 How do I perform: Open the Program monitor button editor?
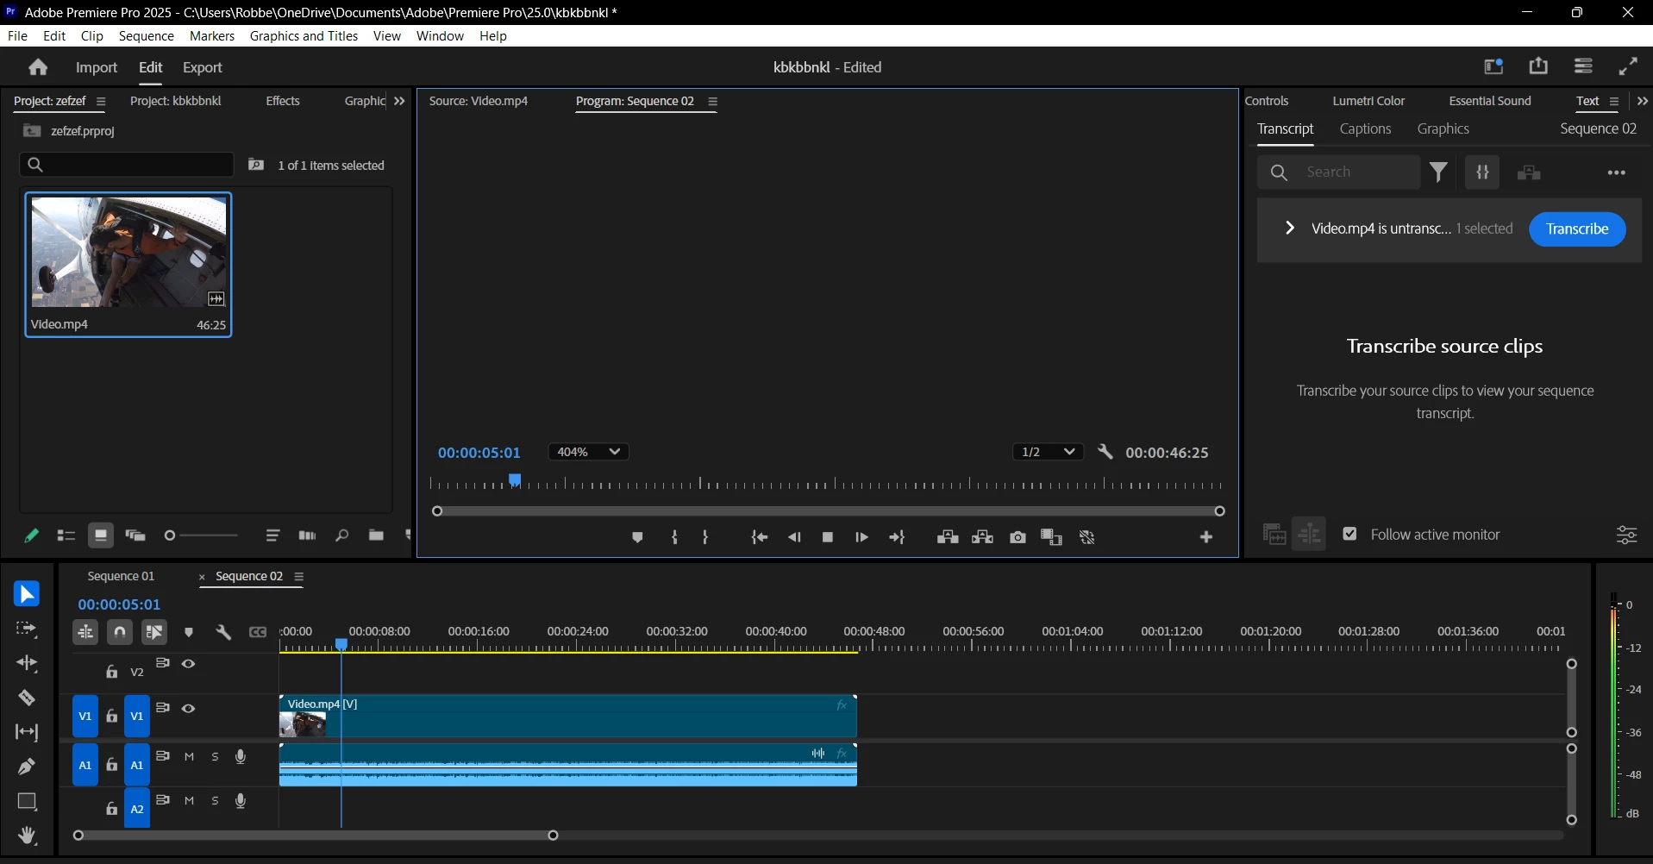(1206, 537)
